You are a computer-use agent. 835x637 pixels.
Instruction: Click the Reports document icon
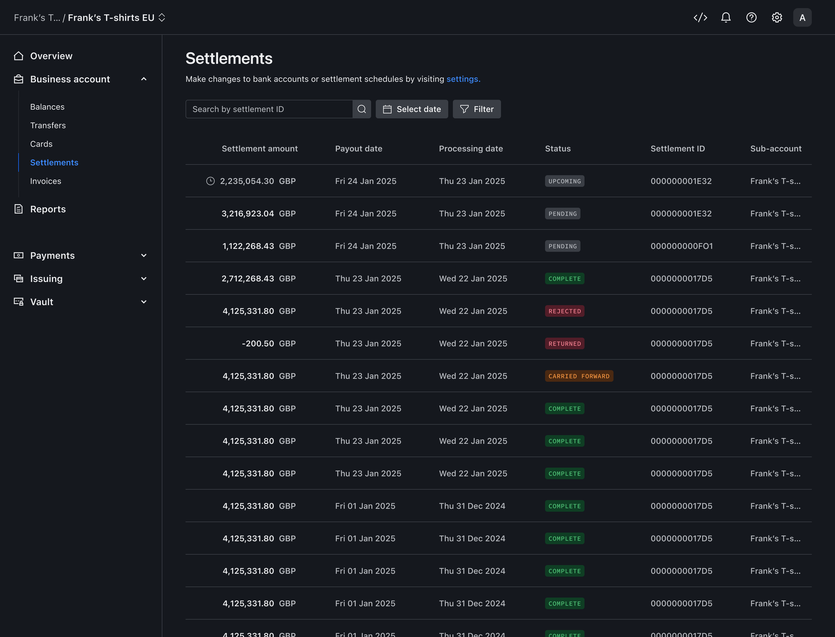pyautogui.click(x=19, y=209)
